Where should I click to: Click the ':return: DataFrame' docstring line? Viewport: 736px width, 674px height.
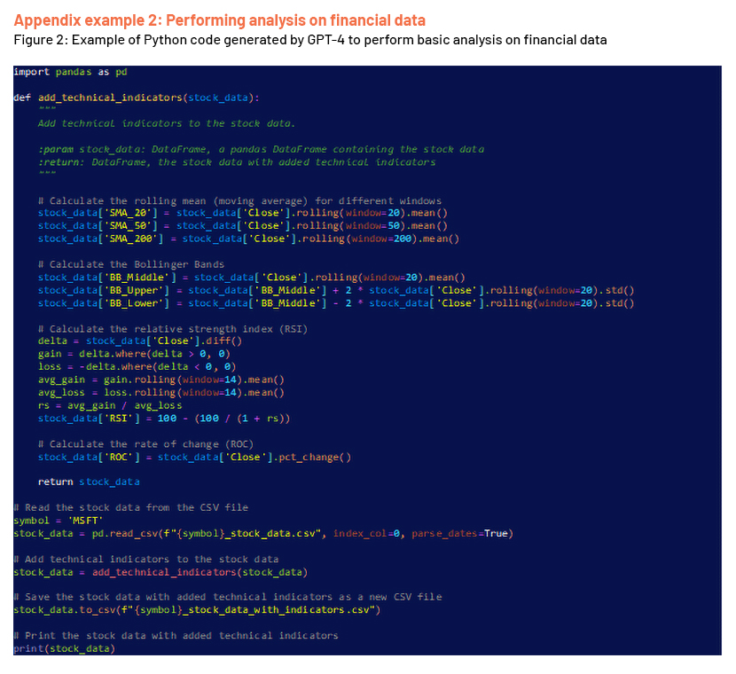coord(237,162)
